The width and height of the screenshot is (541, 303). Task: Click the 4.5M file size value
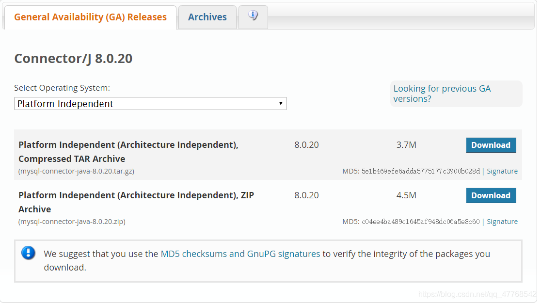[x=406, y=195]
